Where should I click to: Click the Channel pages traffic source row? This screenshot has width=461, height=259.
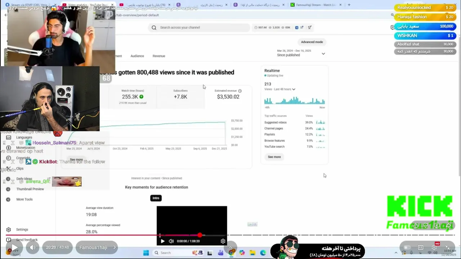(x=295, y=128)
